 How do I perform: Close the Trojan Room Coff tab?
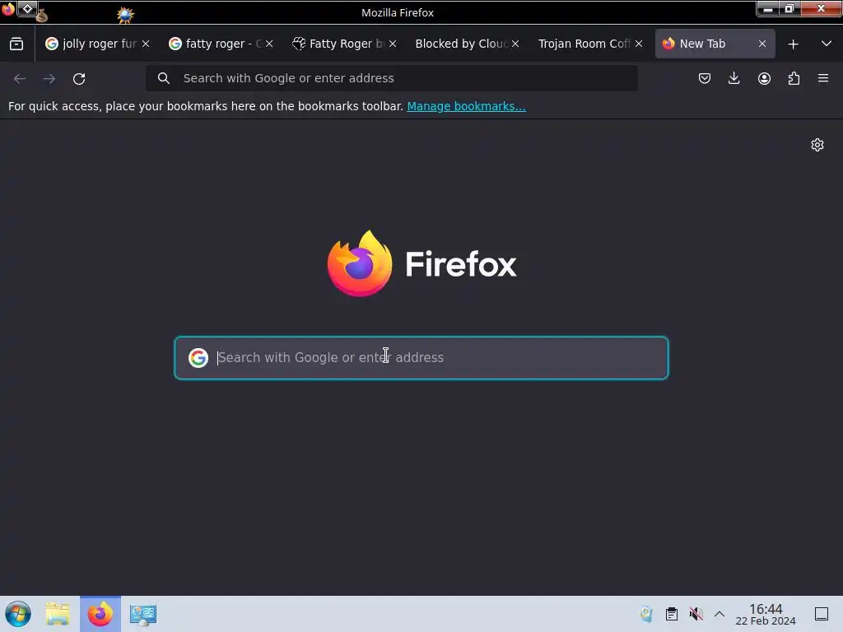pyautogui.click(x=639, y=44)
